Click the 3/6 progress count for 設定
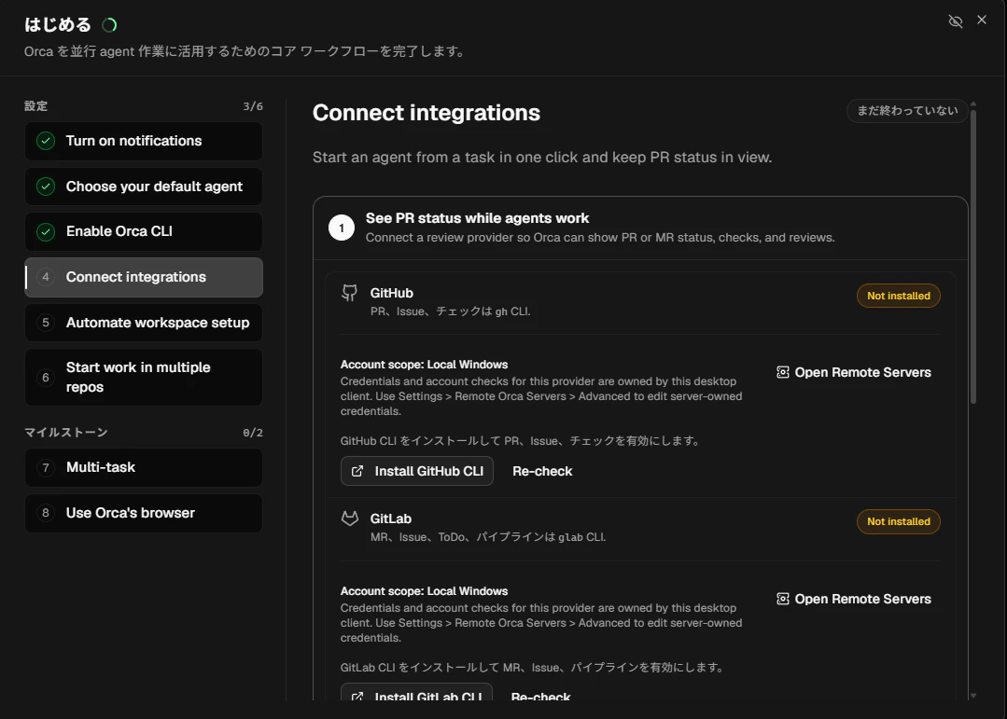 pos(253,106)
